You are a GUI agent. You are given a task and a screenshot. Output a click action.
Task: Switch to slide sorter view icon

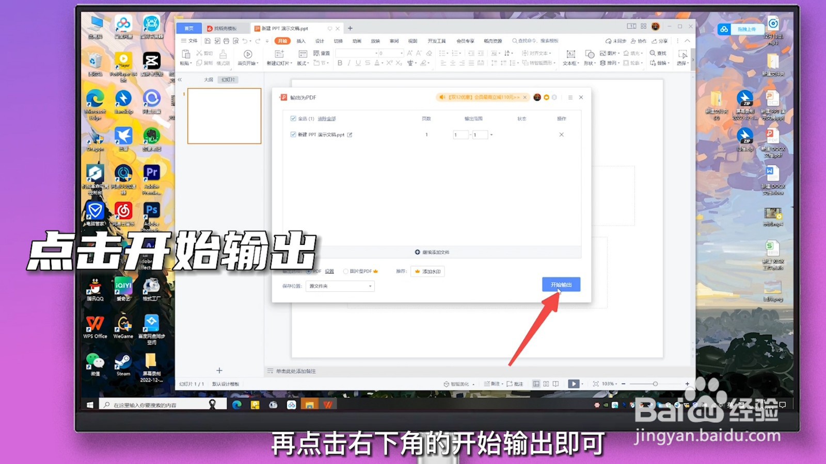pyautogui.click(x=546, y=384)
